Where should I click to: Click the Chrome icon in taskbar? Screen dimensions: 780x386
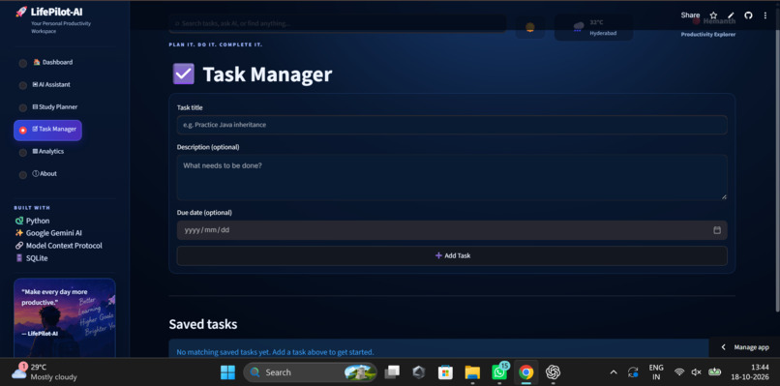tap(525, 372)
